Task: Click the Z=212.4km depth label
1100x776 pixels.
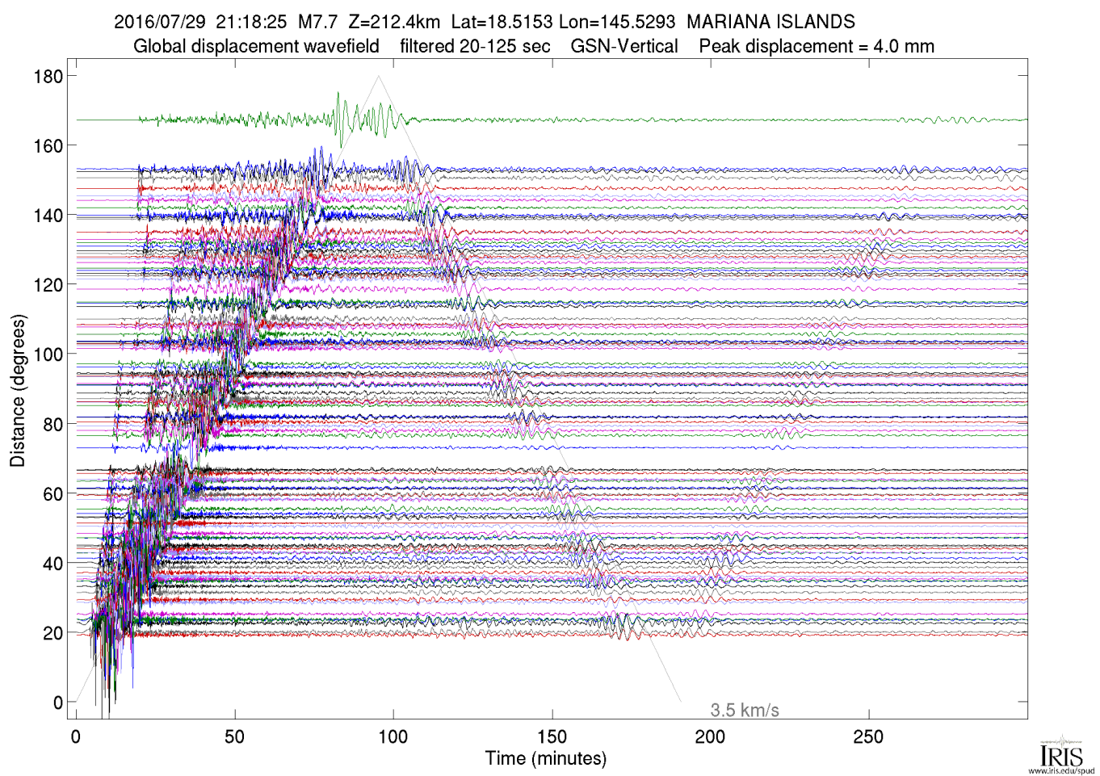Action: click(x=393, y=22)
